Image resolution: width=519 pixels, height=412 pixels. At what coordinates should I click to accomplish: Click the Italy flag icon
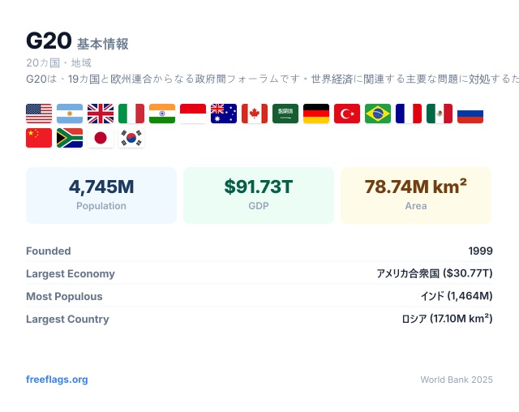tap(131, 114)
